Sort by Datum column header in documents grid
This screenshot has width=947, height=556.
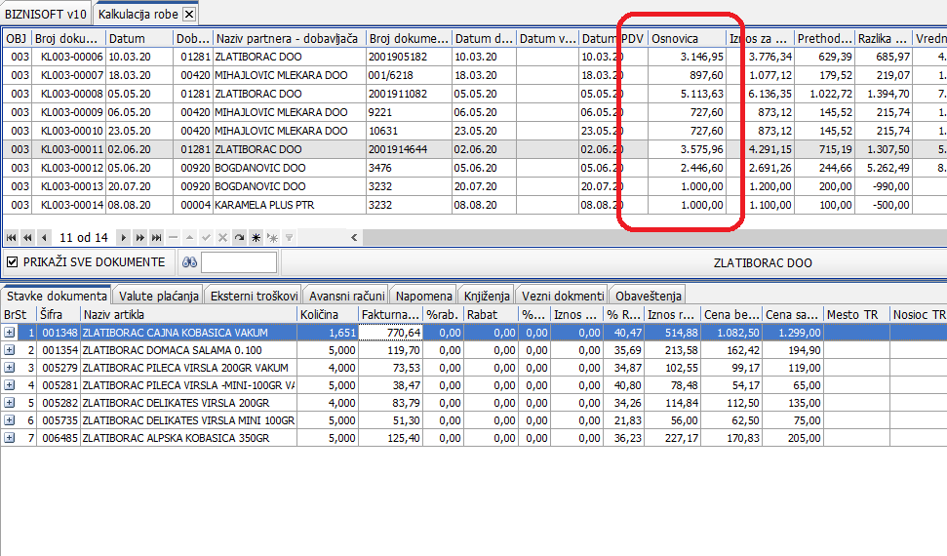pos(139,39)
